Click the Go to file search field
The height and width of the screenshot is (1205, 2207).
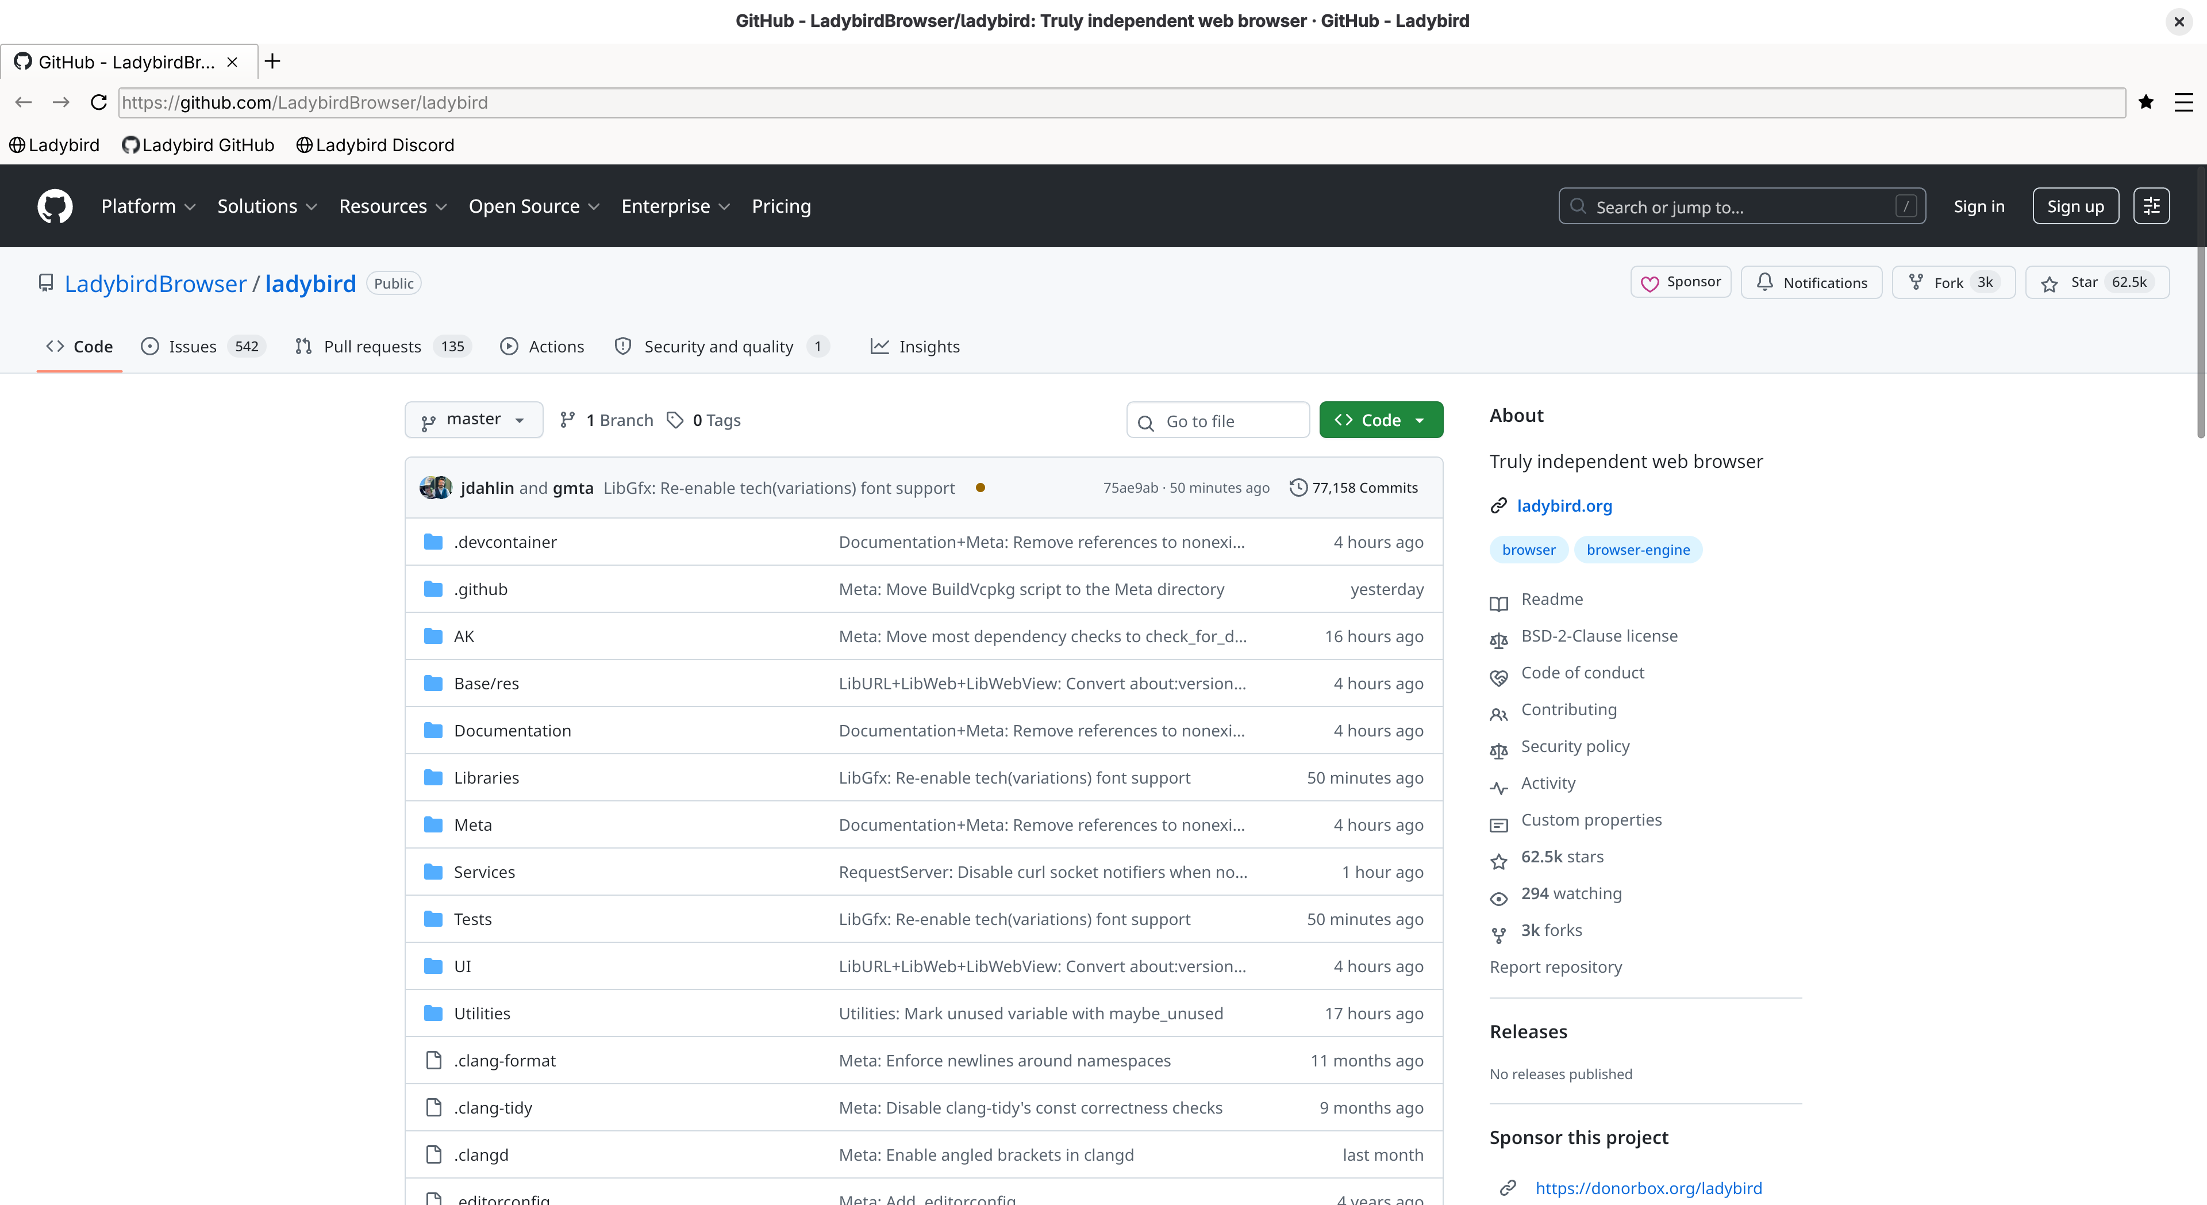(1218, 420)
